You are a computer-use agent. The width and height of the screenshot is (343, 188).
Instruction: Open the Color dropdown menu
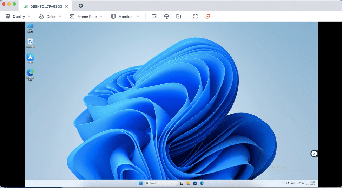(x=50, y=17)
